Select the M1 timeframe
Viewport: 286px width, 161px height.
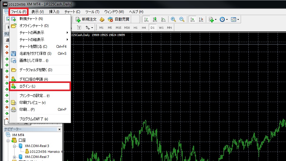(x=101, y=28)
